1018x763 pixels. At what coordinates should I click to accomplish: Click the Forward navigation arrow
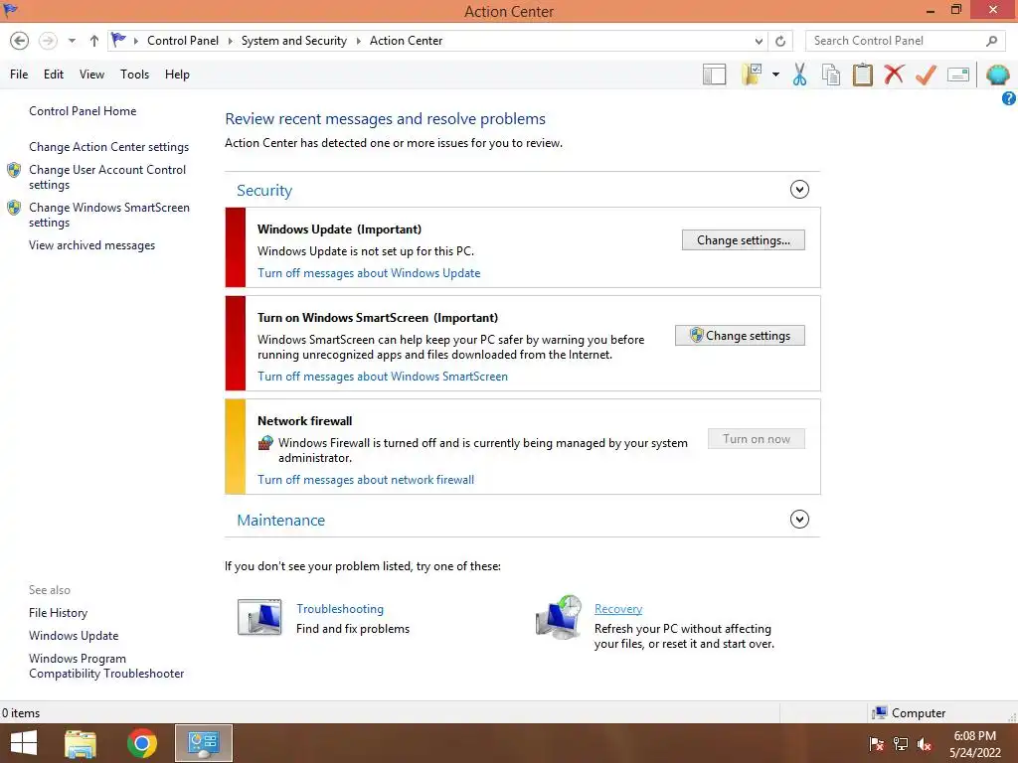tap(48, 41)
